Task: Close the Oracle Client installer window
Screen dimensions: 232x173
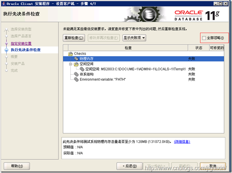Action: point(226,4)
